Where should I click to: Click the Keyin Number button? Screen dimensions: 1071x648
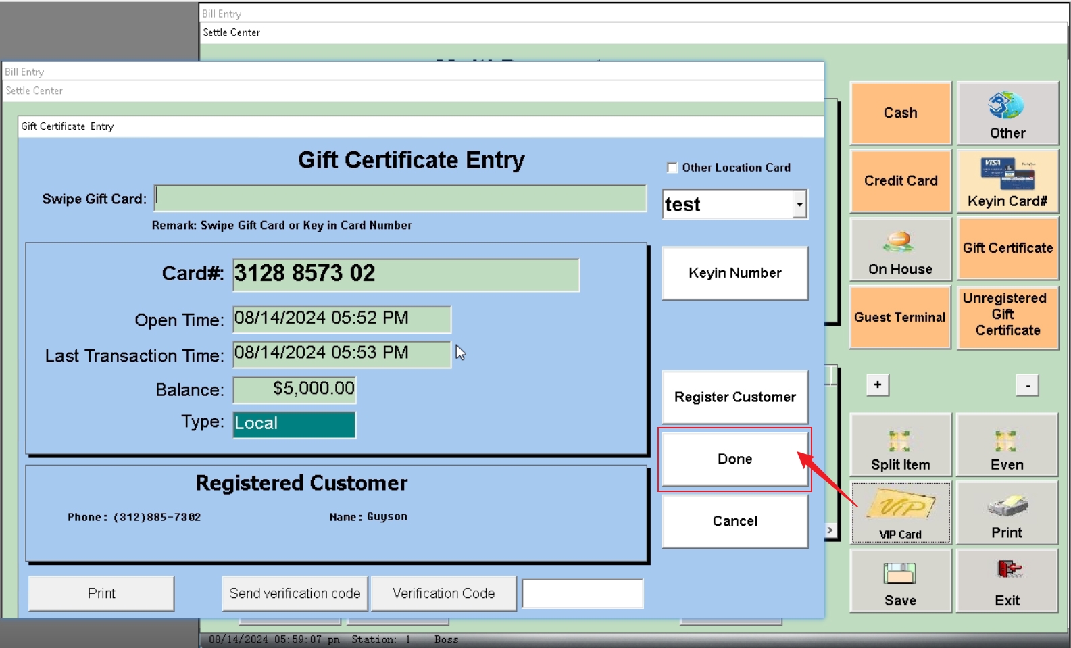[734, 273]
